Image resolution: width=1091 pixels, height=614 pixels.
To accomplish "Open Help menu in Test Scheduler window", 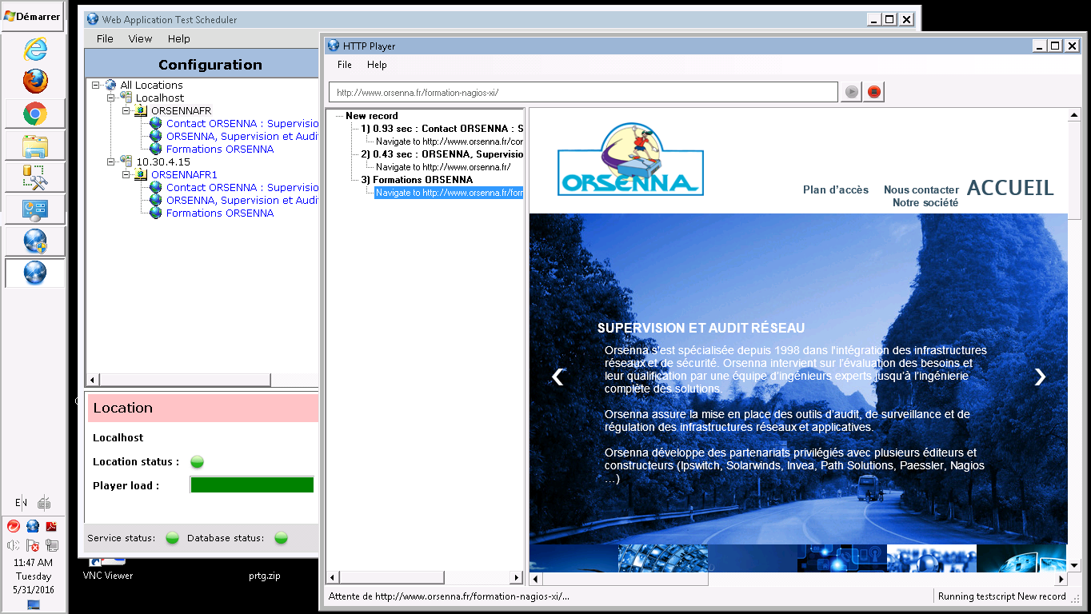I will coord(179,38).
